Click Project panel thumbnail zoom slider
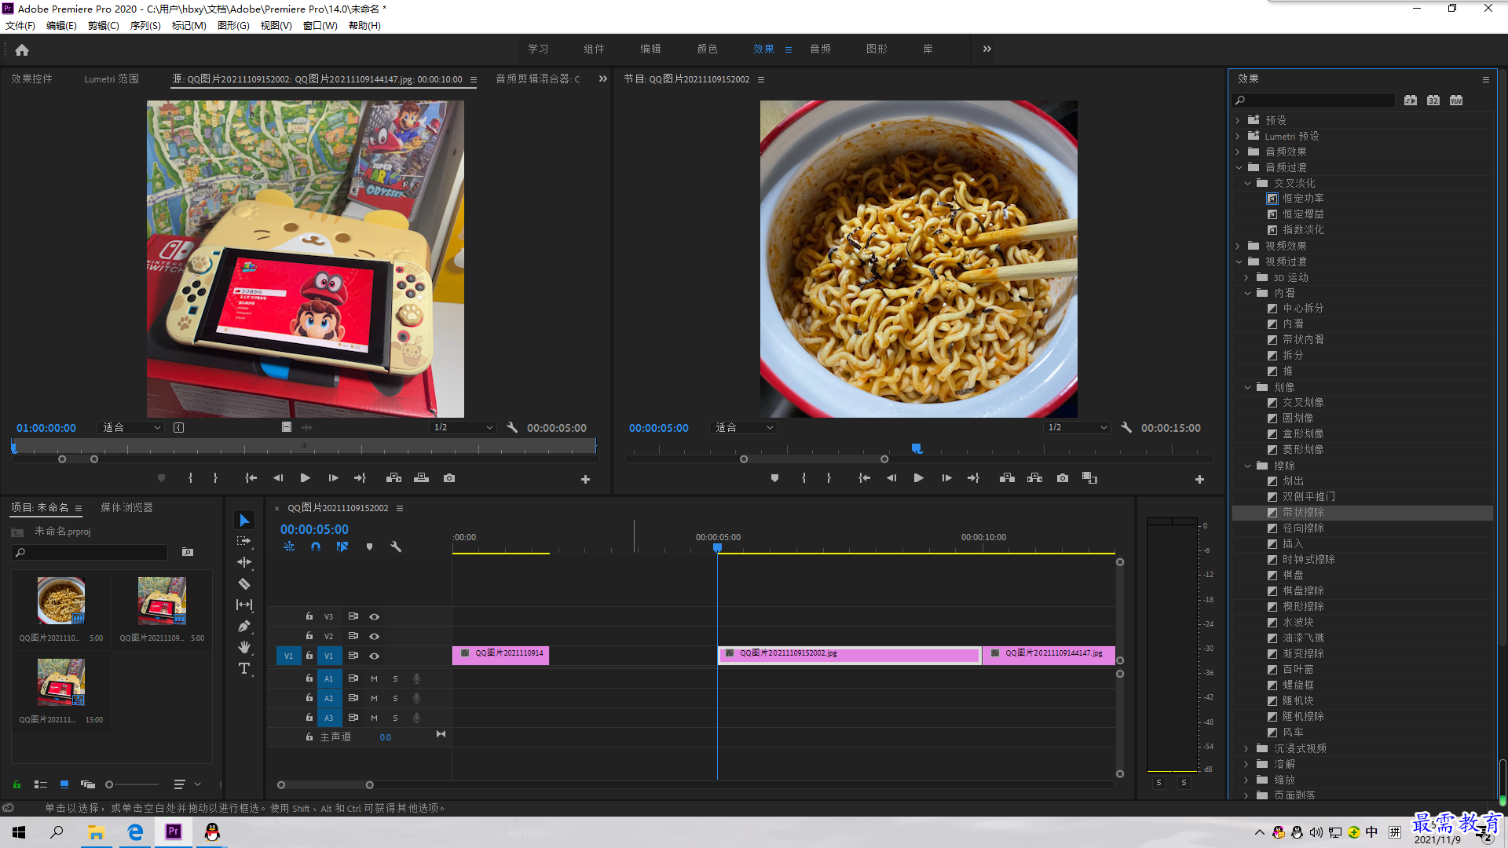Screen dimensions: 1508x848 pyautogui.click(x=132, y=784)
